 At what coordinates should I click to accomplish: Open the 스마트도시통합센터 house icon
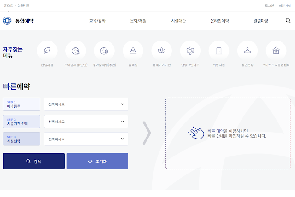(276, 51)
